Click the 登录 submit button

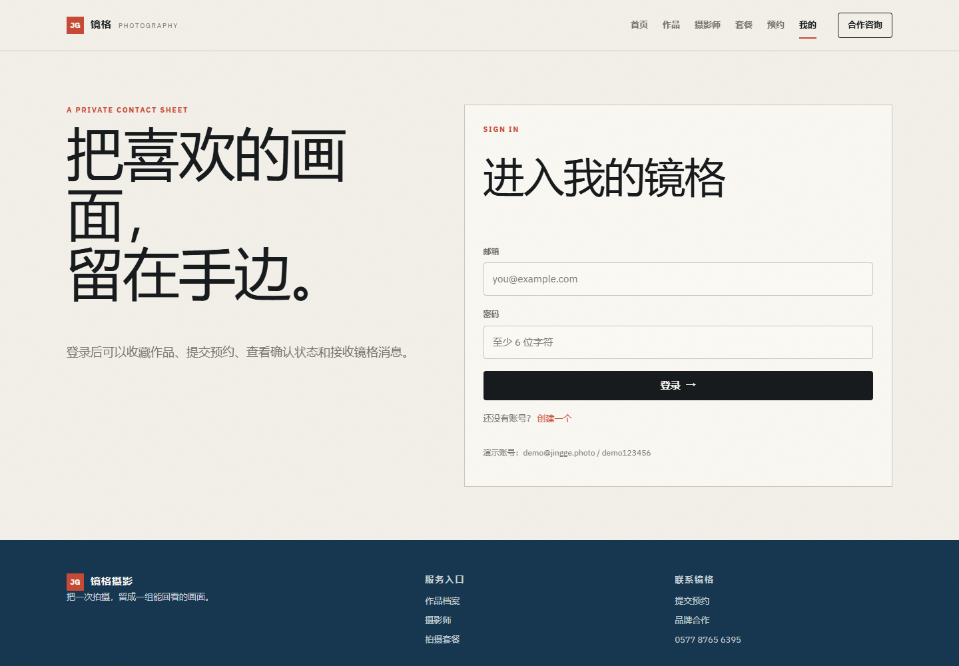click(678, 386)
